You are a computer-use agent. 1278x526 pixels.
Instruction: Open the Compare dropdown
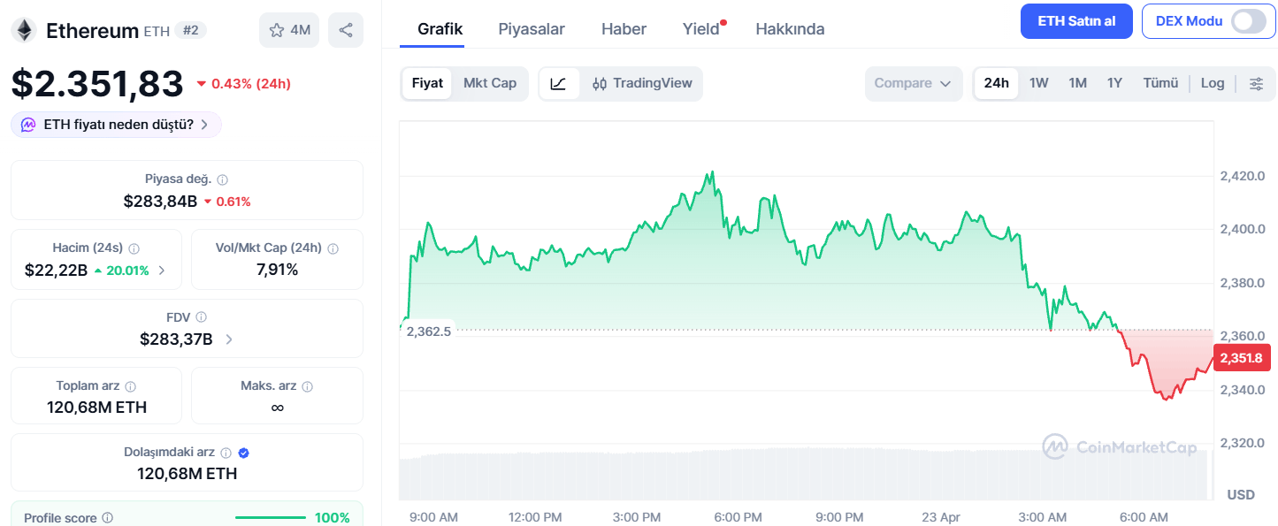913,82
